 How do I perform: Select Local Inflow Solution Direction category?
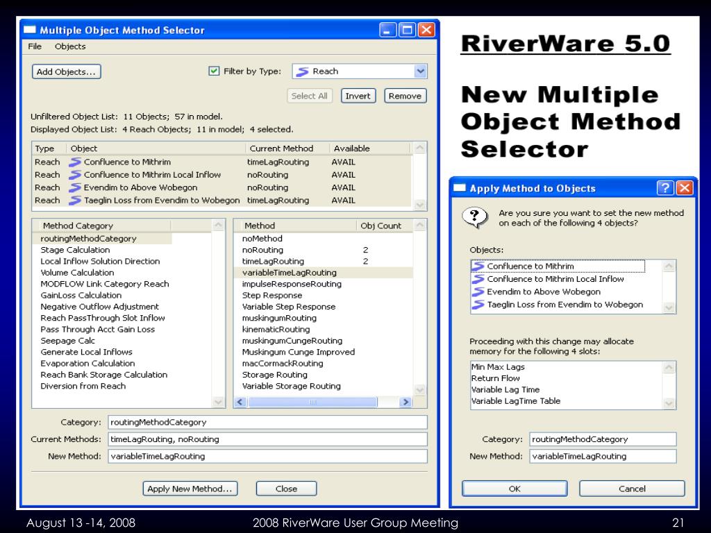100,261
